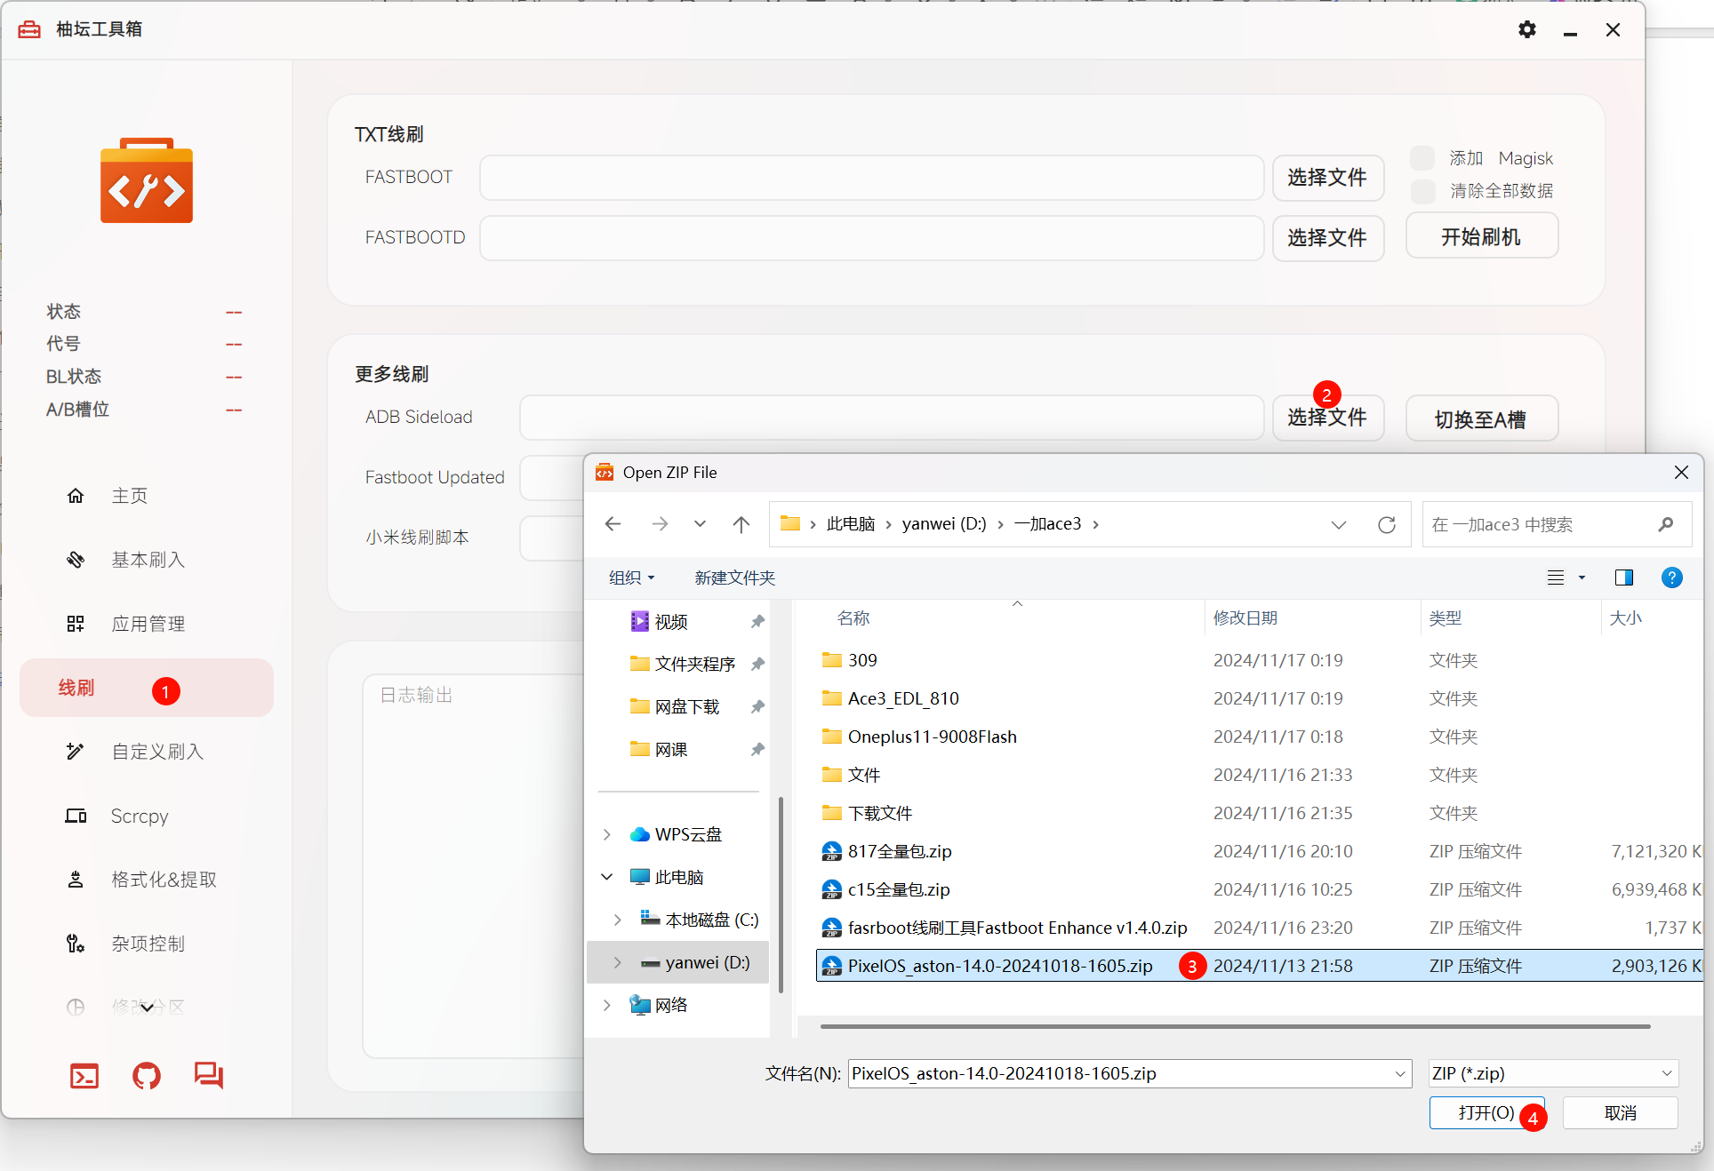Toggle preview pane icon in dialog

(x=1623, y=578)
